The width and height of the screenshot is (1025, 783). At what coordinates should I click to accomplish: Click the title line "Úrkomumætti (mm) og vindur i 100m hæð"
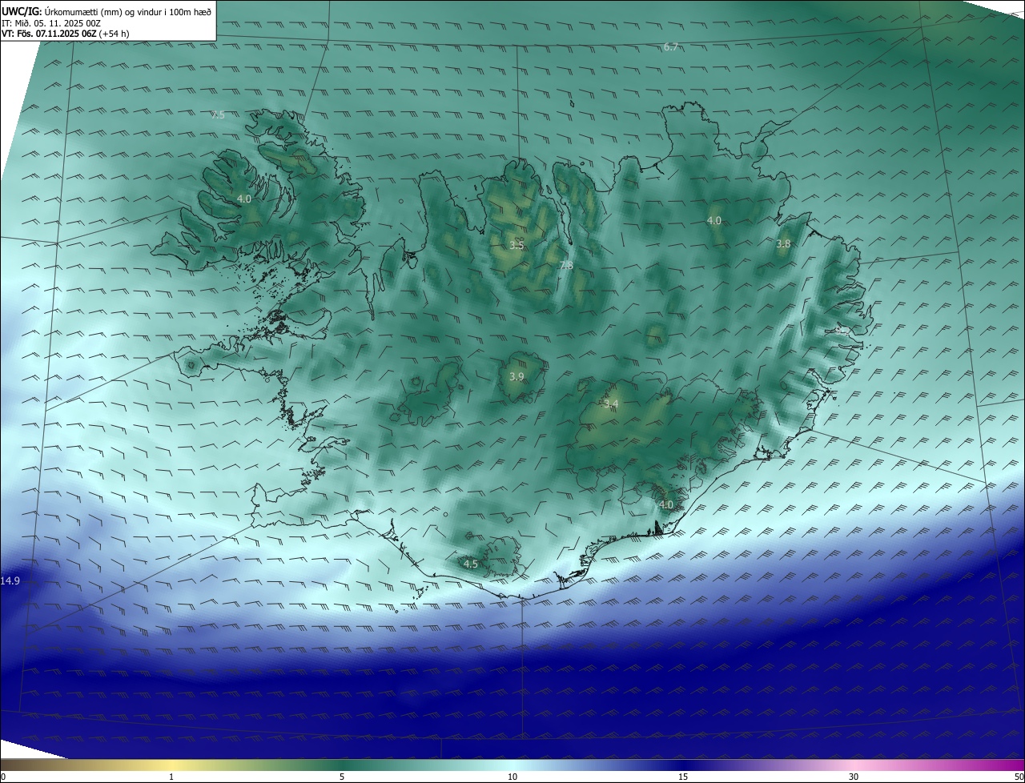(127, 12)
